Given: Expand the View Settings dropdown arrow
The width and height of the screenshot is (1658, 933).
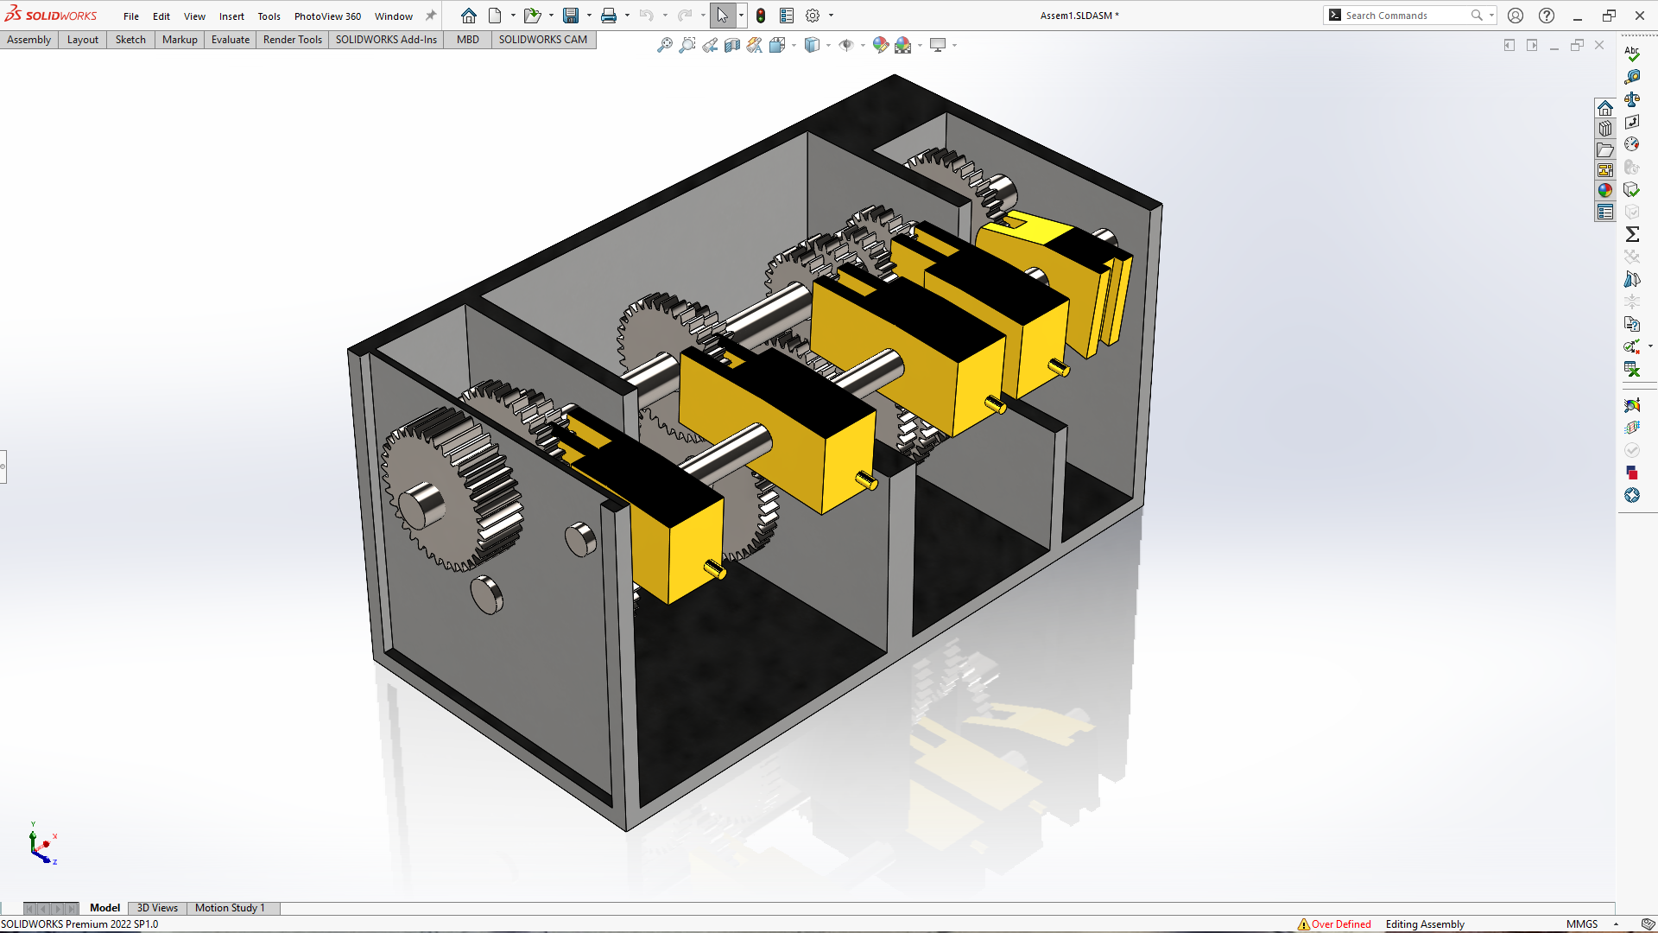Looking at the screenshot, I should [x=954, y=45].
